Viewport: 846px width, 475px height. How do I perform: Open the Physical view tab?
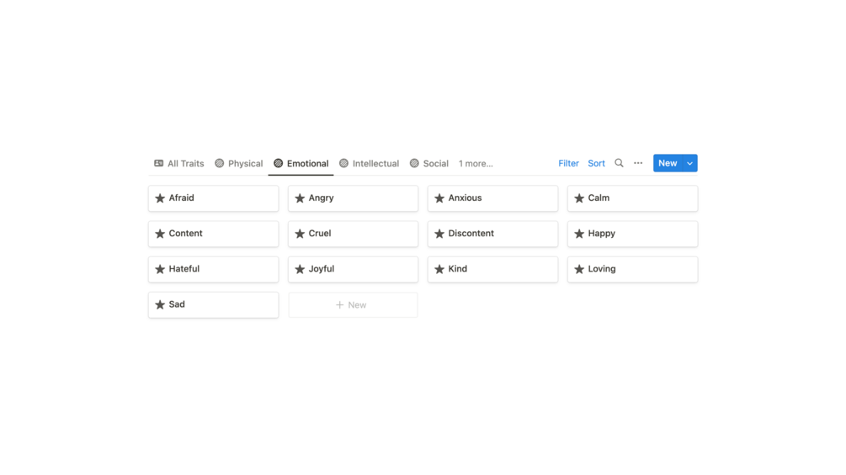[239, 164]
